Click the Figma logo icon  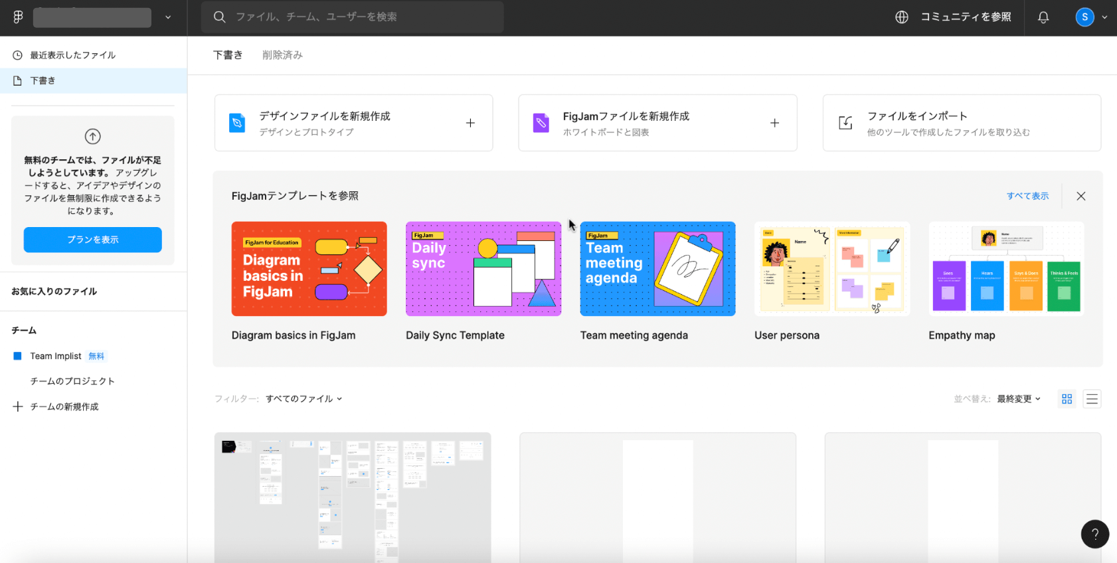coord(18,17)
